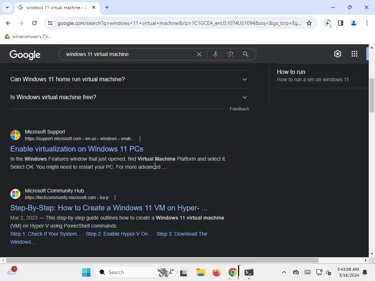The width and height of the screenshot is (375, 281).
Task: Submit search with the magnifier icon
Action: [245, 54]
